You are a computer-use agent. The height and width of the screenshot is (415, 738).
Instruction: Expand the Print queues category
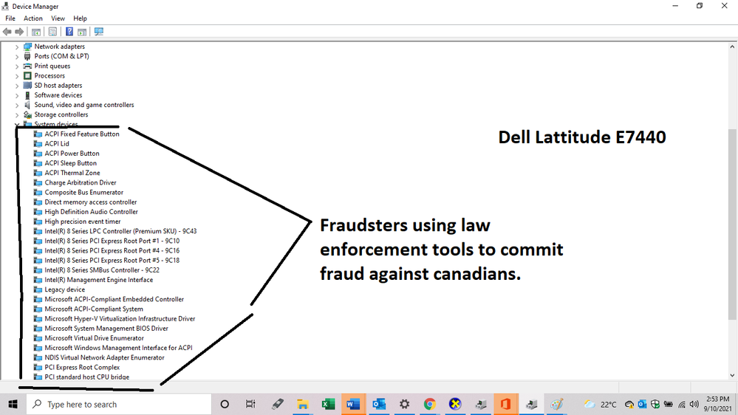(17, 66)
